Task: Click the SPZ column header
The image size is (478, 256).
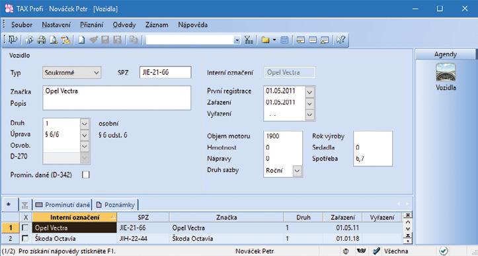Action: coord(143,218)
